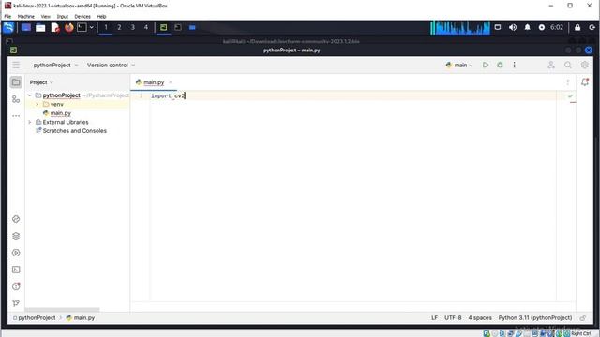
Task: Open editor tabs options menu
Action: [568, 82]
